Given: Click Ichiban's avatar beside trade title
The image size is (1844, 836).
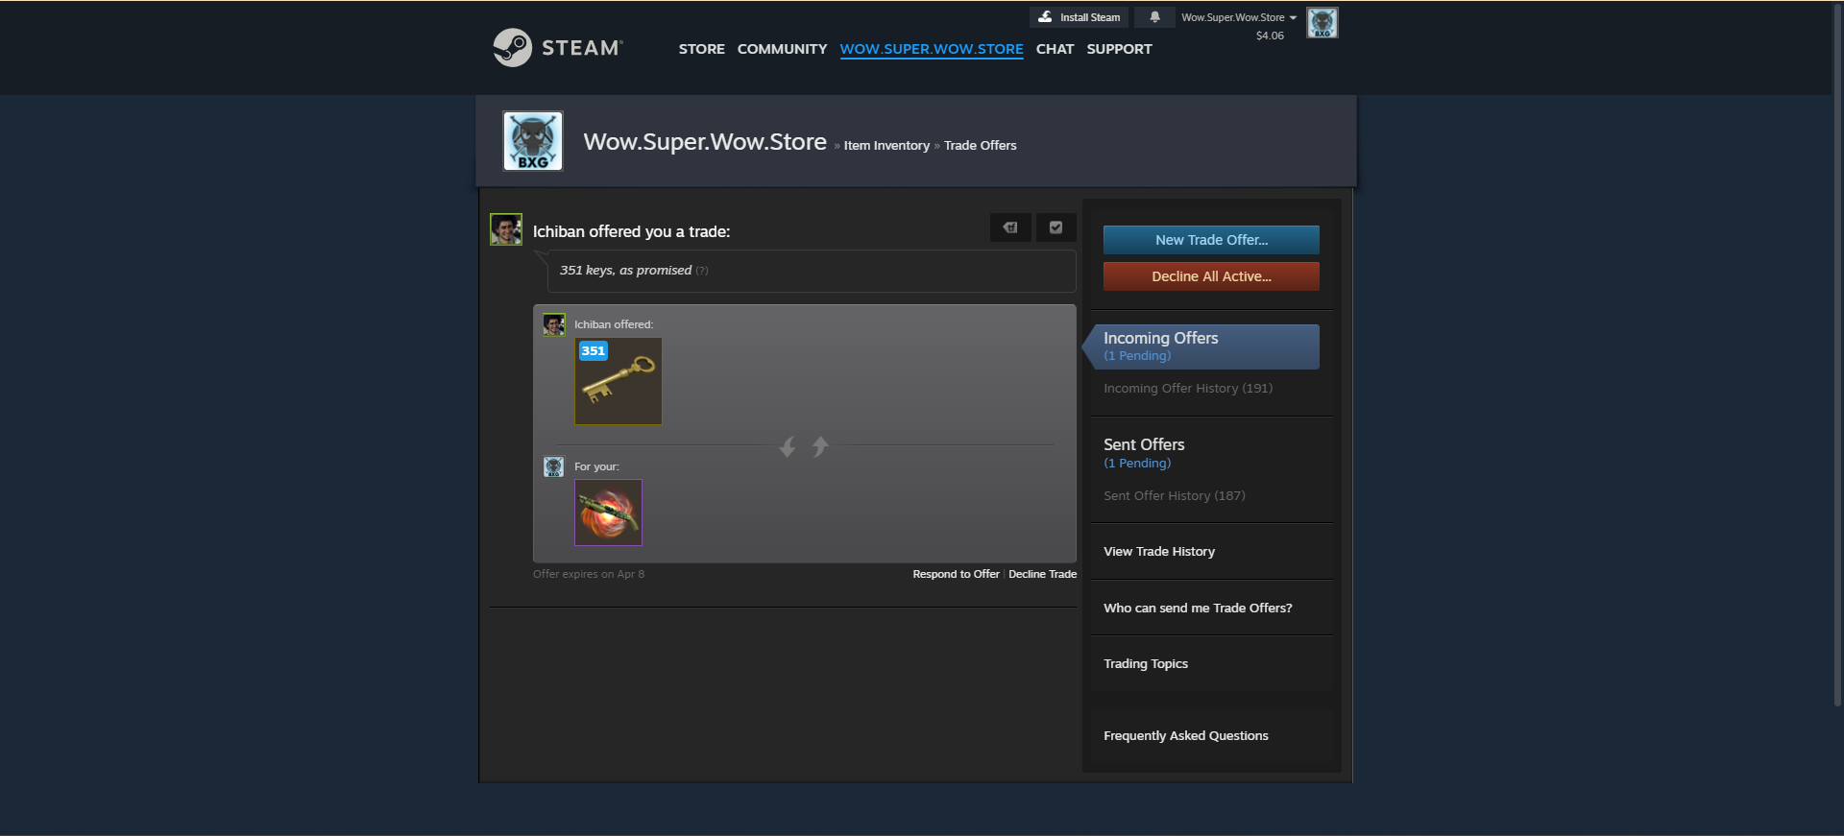Looking at the screenshot, I should pos(506,229).
